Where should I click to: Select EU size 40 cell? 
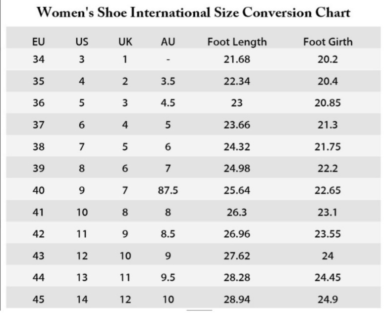[x=38, y=190]
